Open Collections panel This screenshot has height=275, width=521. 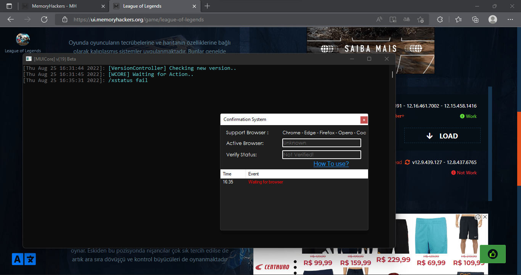pyautogui.click(x=475, y=19)
